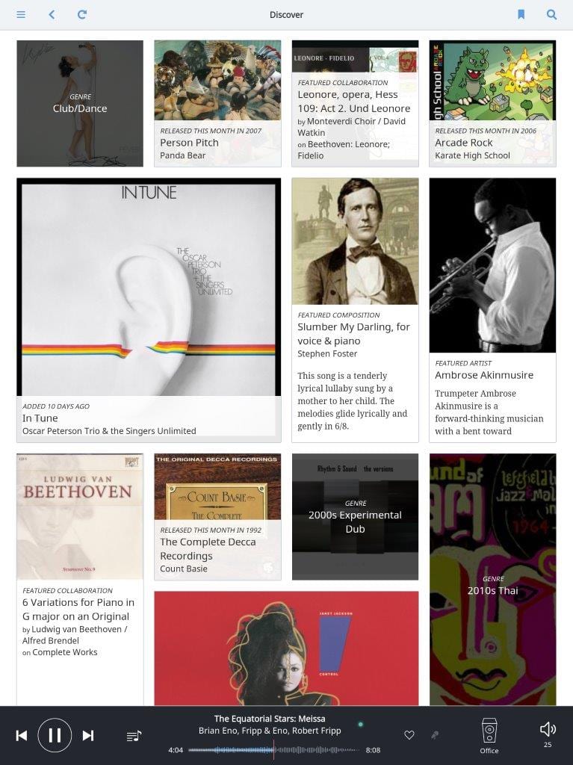
Task: Skip to previous track
Action: click(x=22, y=735)
